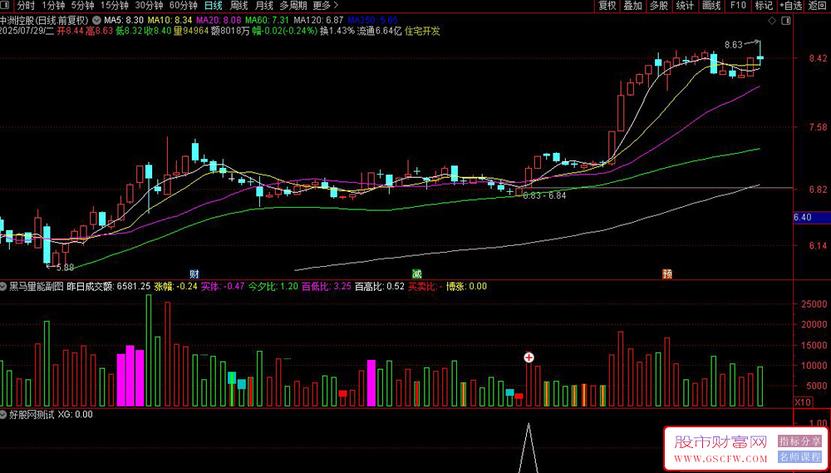Screen dimensions: 831x473
Task: Switch to the 分时 intraday tab
Action: (24, 6)
